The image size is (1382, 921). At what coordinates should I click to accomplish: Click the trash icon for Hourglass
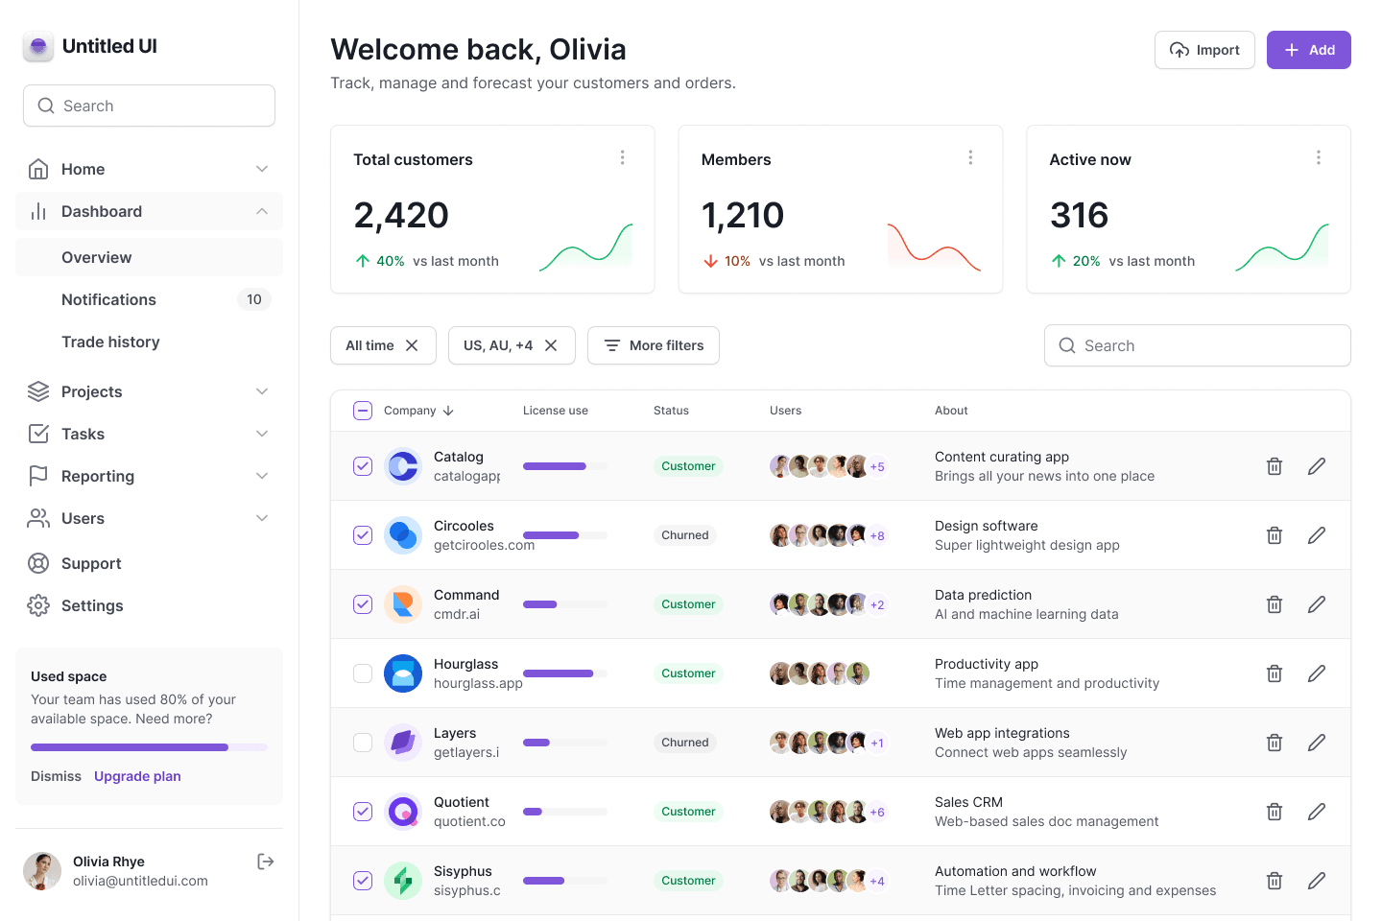tap(1274, 673)
